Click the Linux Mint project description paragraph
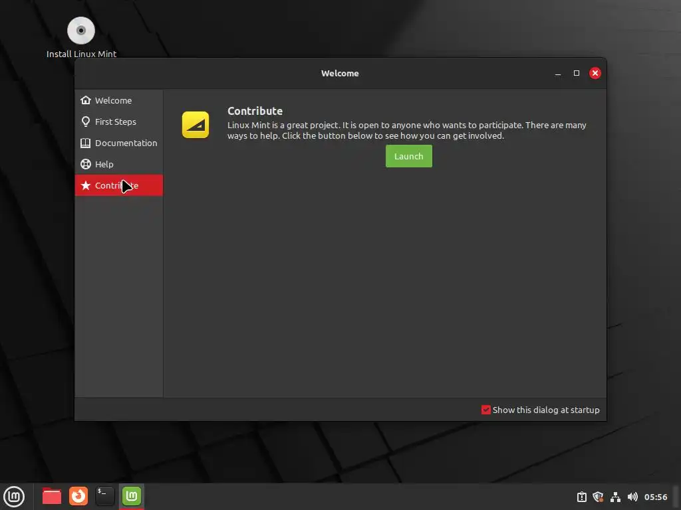This screenshot has width=681, height=510. 407,131
